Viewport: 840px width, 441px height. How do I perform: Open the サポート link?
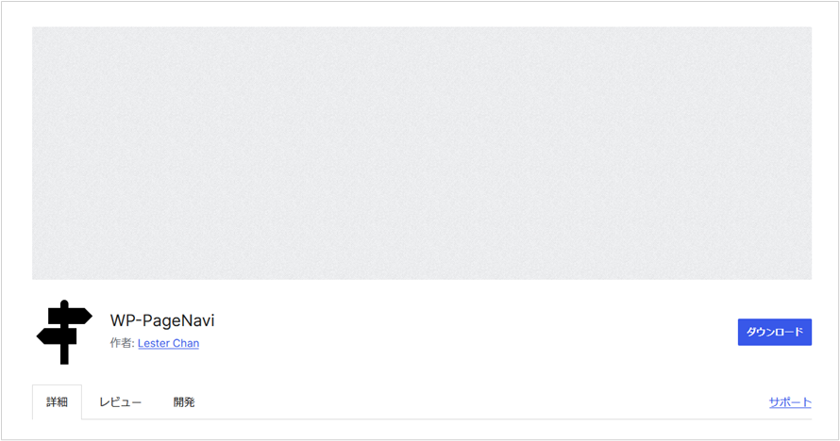pyautogui.click(x=790, y=402)
